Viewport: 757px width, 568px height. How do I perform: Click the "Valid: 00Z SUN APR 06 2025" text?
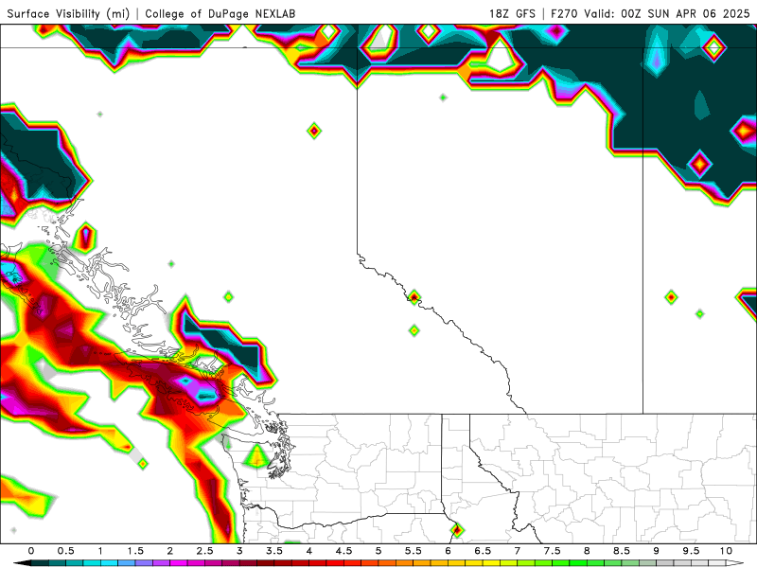point(667,13)
